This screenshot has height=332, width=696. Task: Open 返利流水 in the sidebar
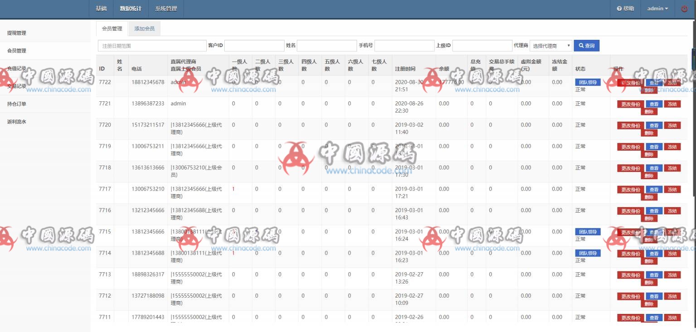coord(17,122)
